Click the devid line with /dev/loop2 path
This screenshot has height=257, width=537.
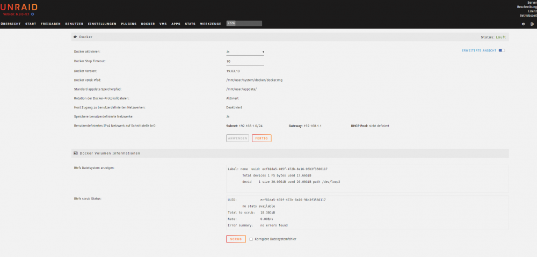coord(291,182)
